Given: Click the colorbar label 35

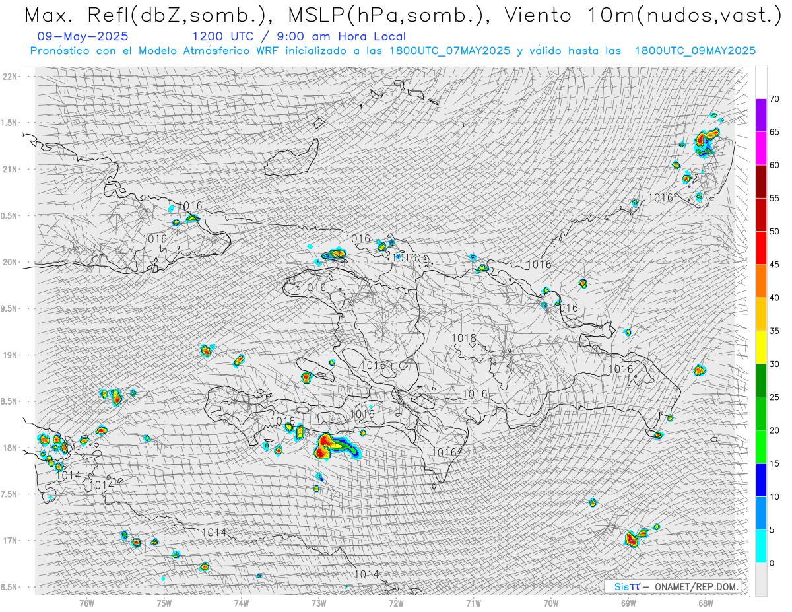Looking at the screenshot, I should click(774, 331).
